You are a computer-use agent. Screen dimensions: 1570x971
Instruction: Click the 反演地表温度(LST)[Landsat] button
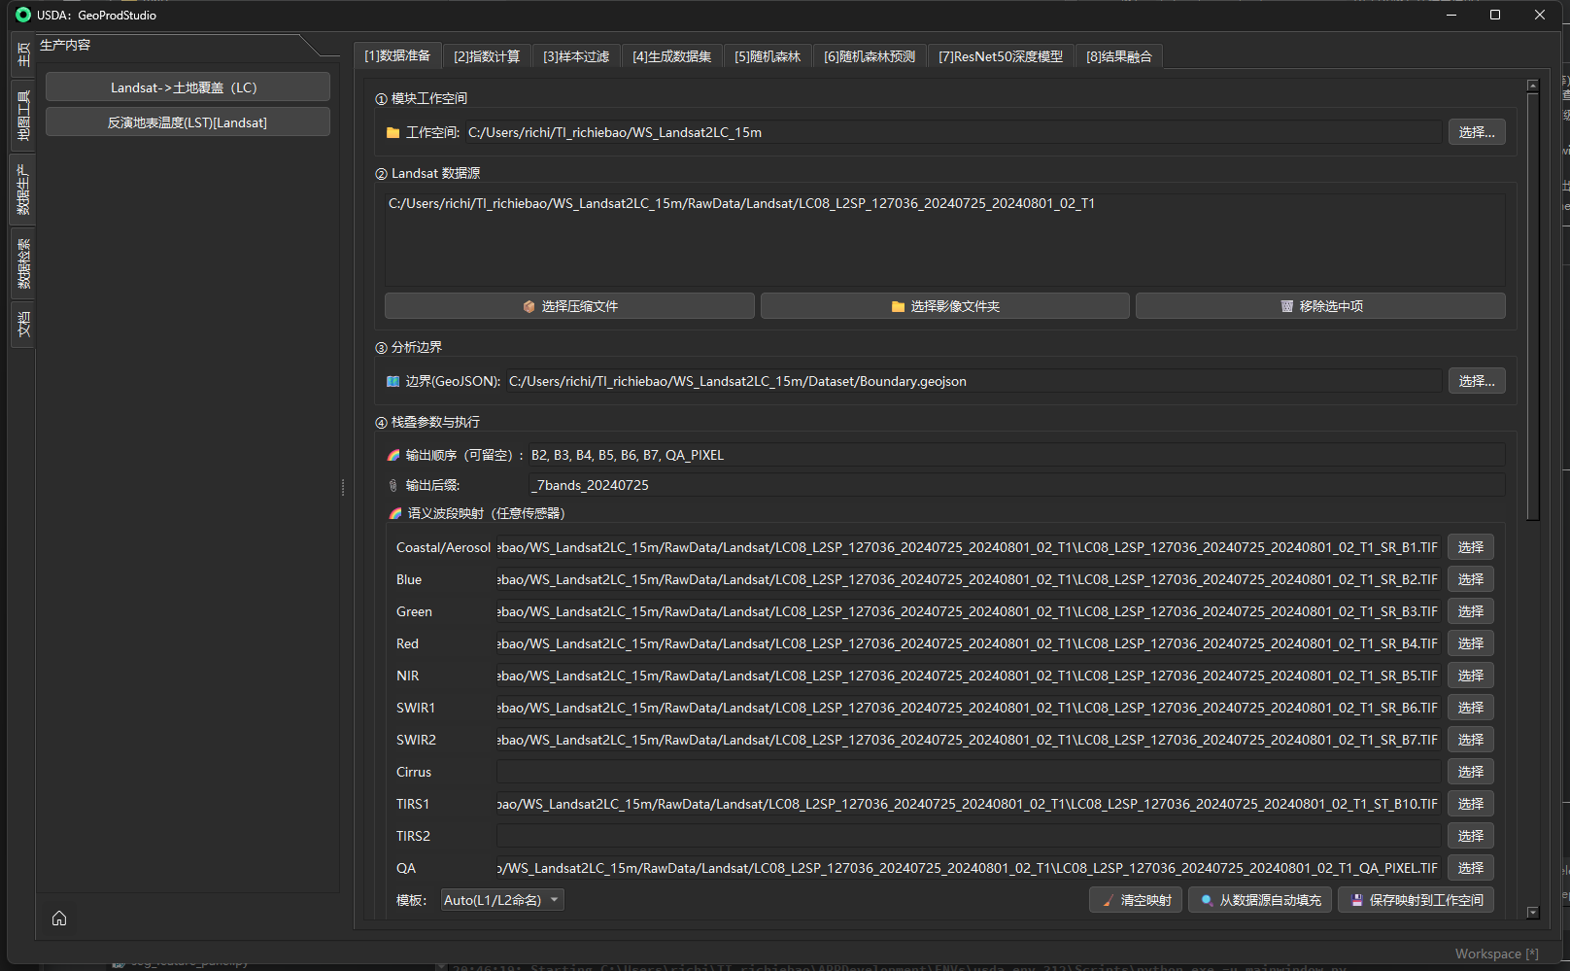coord(188,122)
